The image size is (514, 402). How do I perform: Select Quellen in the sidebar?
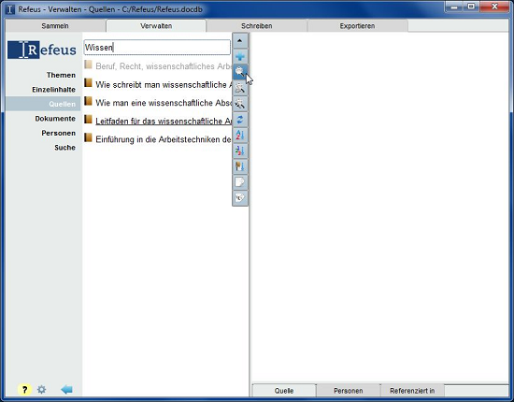pos(43,104)
